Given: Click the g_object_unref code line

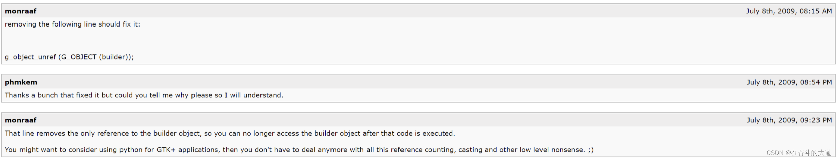Looking at the screenshot, I should click(69, 57).
